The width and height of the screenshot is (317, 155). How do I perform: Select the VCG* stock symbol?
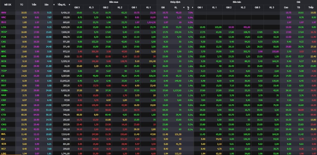tap(4, 32)
